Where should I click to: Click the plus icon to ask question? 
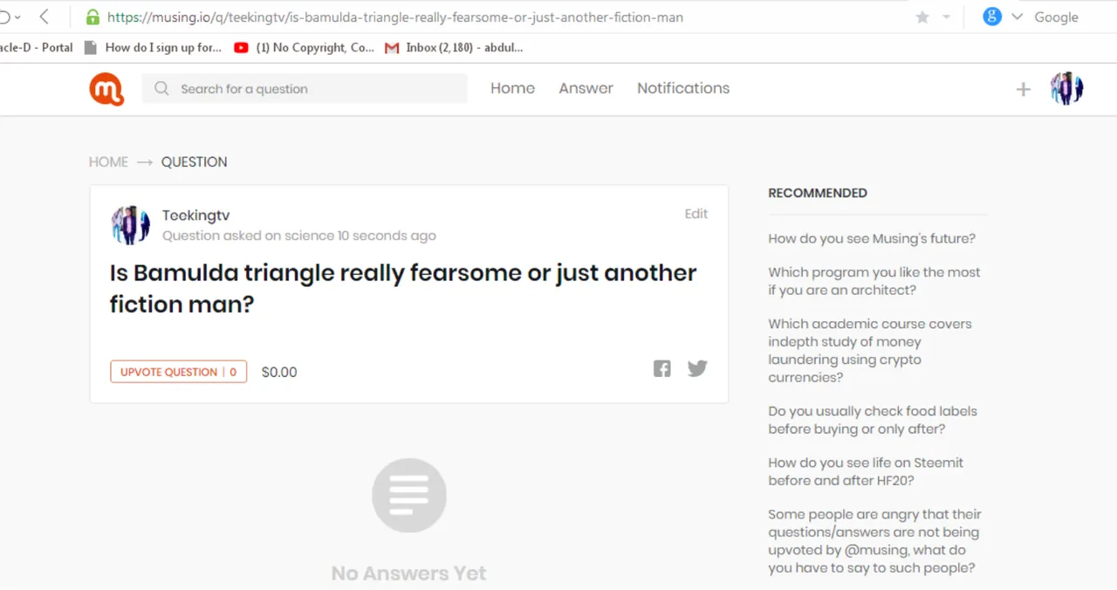click(1024, 89)
